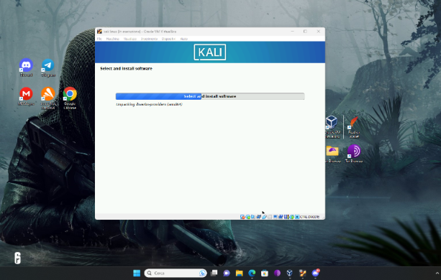Select the Tor Browser folder on desktop
This screenshot has width=441, height=280.
[332, 154]
